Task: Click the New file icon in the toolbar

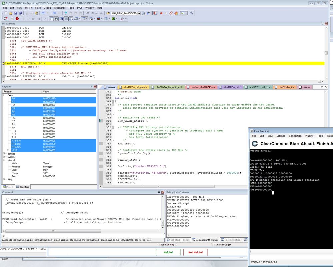Action: click(x=6, y=13)
